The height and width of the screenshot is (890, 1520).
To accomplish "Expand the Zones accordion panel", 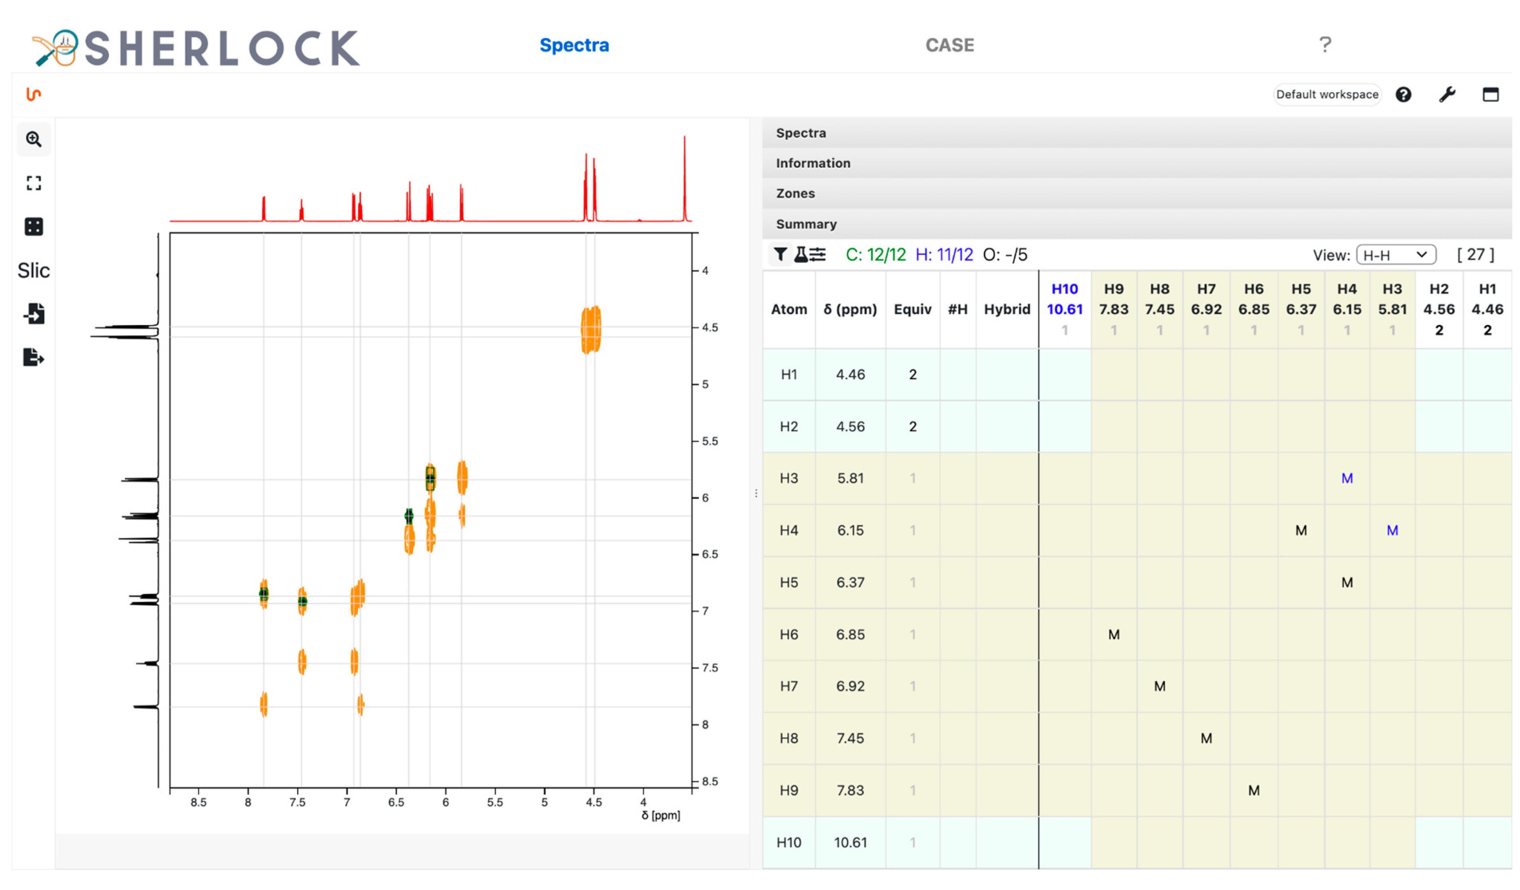I will pos(795,193).
